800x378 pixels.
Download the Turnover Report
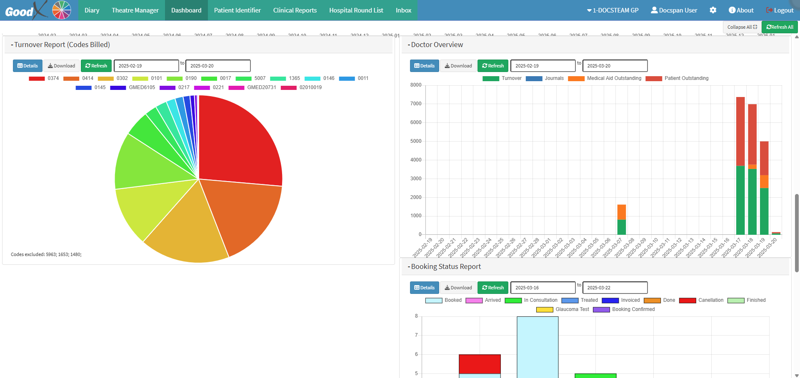(61, 66)
